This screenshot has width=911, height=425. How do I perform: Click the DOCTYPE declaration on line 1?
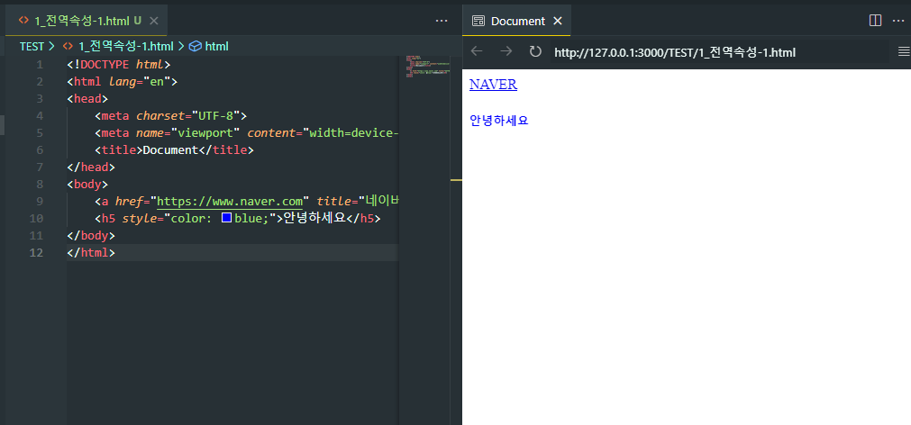[x=119, y=64]
